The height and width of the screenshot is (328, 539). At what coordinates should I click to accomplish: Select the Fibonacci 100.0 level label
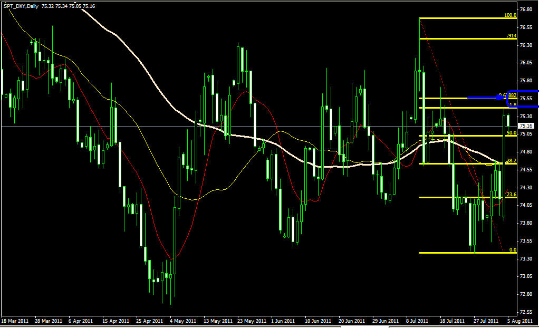point(510,15)
